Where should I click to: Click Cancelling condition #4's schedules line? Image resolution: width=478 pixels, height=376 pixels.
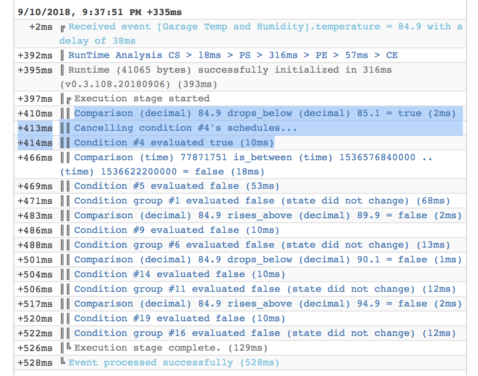click(x=185, y=128)
